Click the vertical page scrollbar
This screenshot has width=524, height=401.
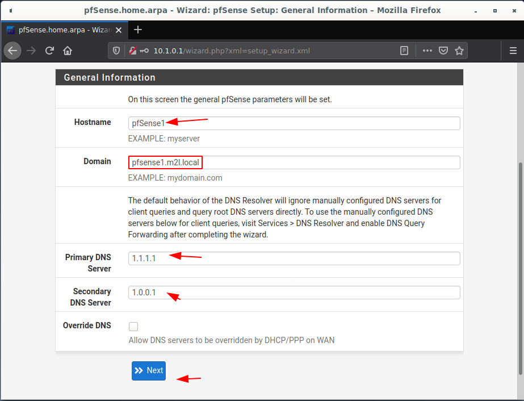(521, 269)
